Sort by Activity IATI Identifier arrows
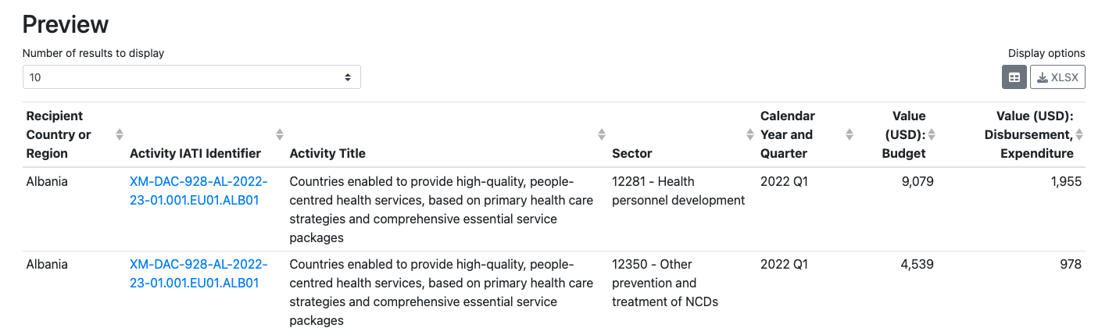The image size is (1116, 328). tap(280, 134)
